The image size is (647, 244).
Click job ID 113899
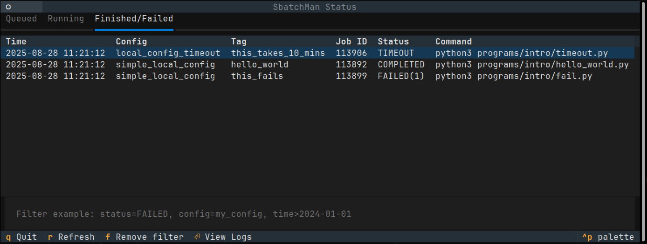pyautogui.click(x=352, y=76)
